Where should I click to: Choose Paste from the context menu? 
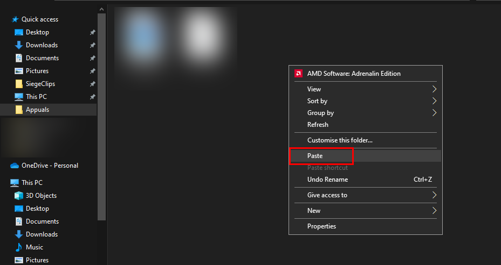pyautogui.click(x=315, y=156)
